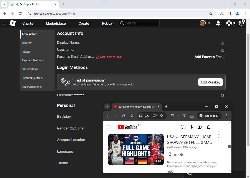
Task: Open Roblox notifications bell
Action: click(x=218, y=23)
